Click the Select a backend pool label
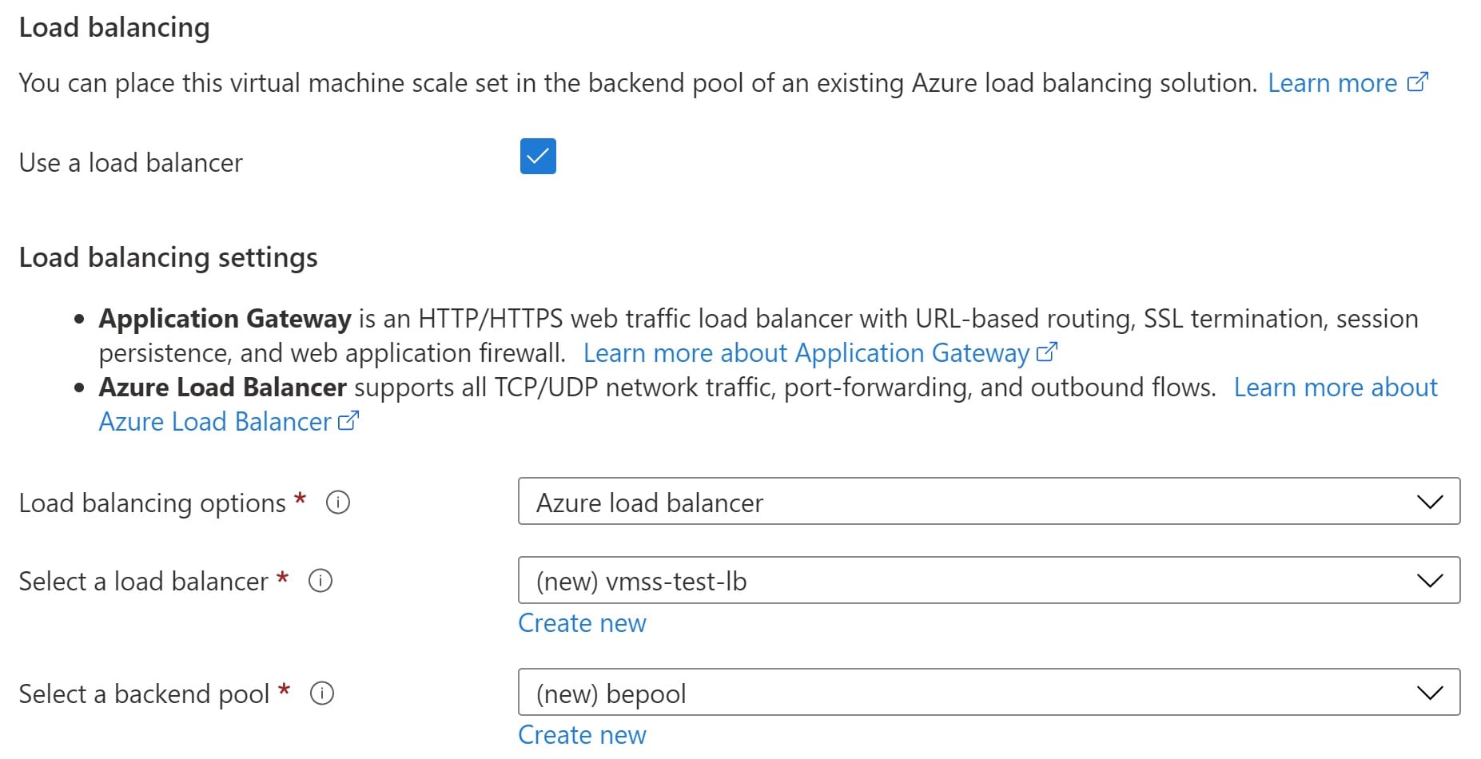The image size is (1481, 759). [x=144, y=694]
